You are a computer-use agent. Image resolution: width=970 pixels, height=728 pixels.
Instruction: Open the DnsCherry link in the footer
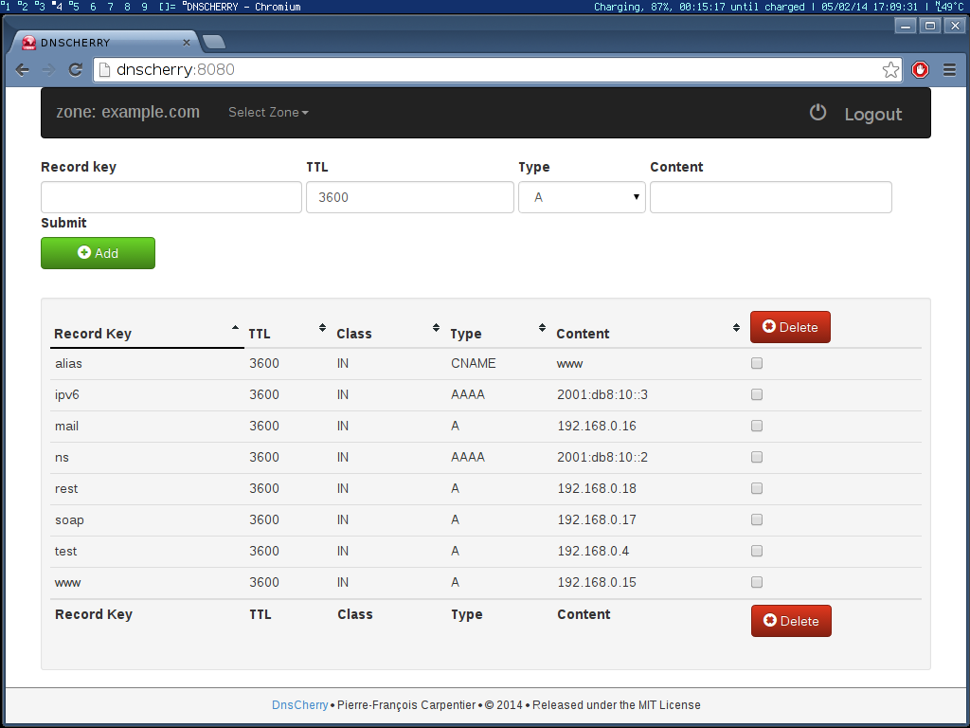click(299, 704)
